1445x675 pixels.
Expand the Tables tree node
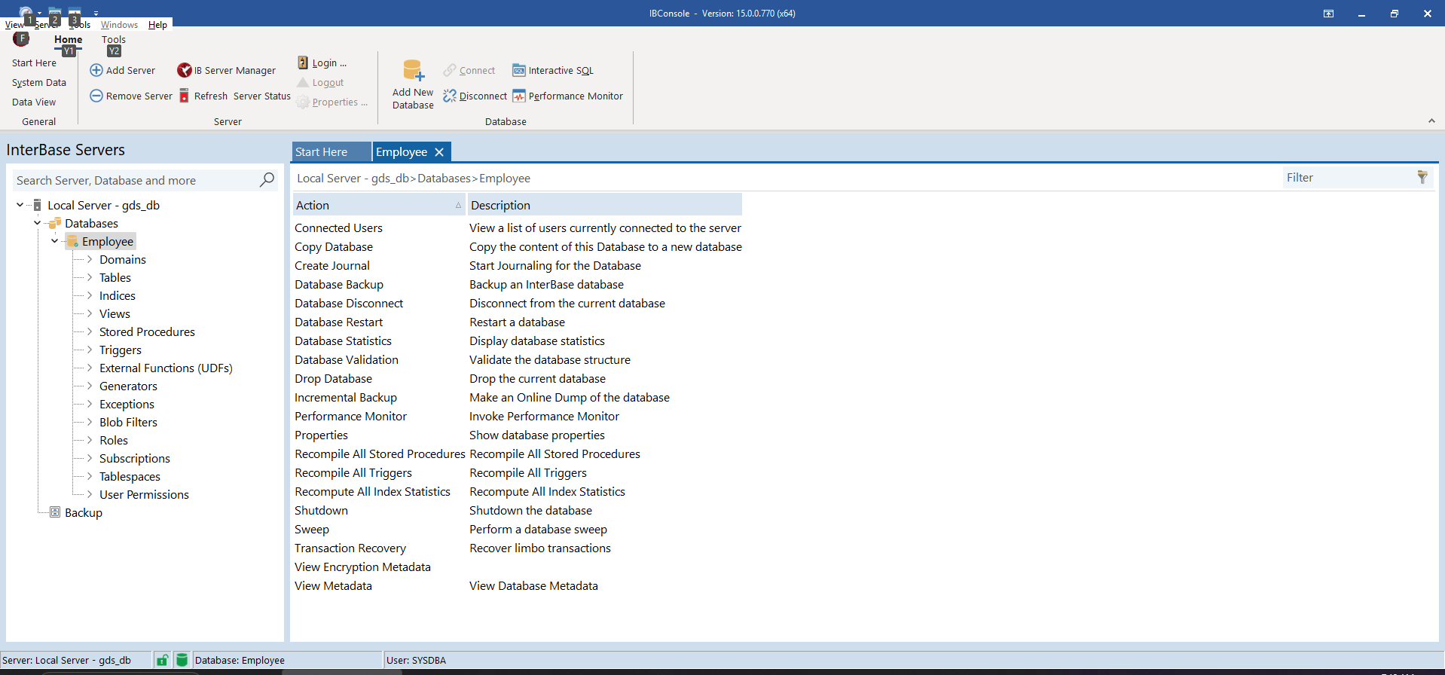point(90,277)
